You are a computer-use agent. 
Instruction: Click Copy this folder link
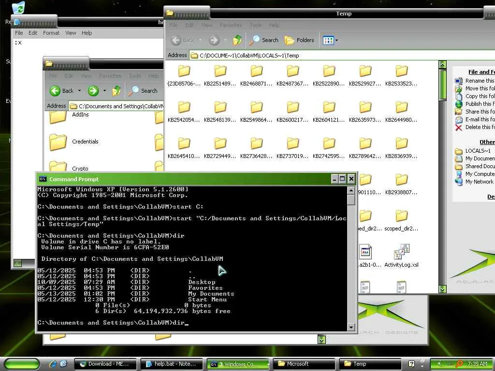point(475,96)
